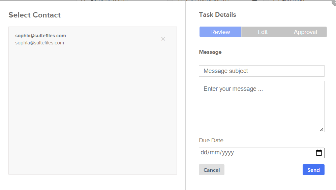Screen dimensions: 336x190
Task: Select the Review task type tab
Action: [x=220, y=32]
